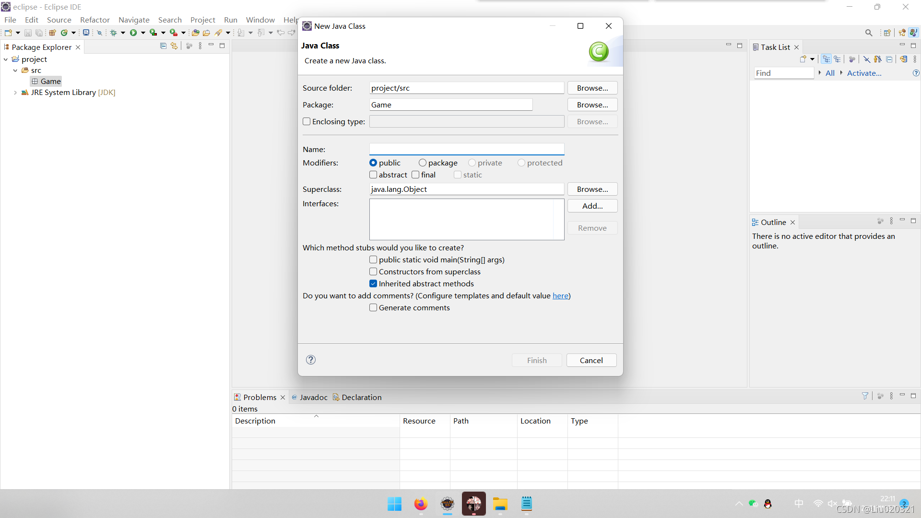Enable public static void main stub checkbox
921x518 pixels.
tap(373, 259)
